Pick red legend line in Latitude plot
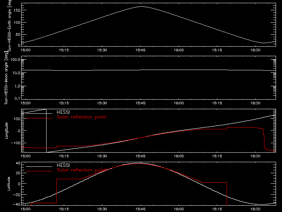 point(39,171)
